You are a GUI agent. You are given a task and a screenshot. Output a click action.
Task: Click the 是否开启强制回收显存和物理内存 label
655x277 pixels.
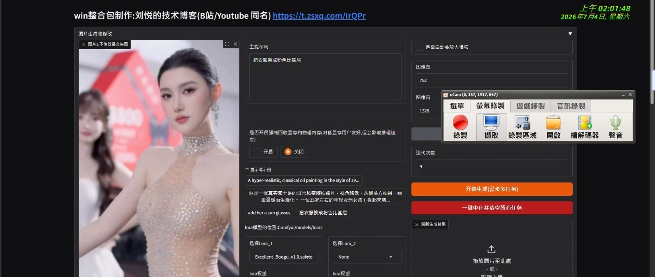322,136
